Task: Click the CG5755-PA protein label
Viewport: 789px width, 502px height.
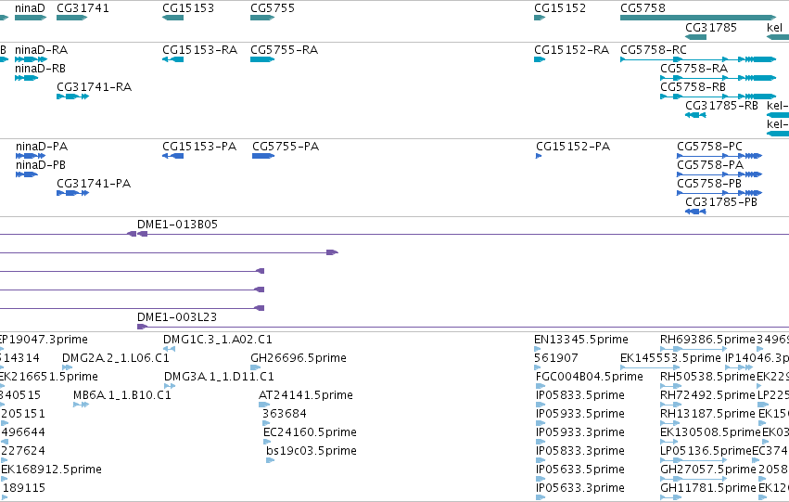Action: 286,147
